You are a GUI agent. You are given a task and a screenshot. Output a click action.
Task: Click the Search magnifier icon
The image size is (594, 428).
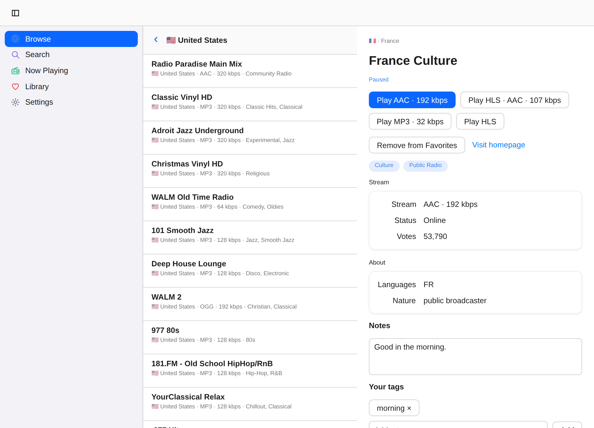coord(15,55)
